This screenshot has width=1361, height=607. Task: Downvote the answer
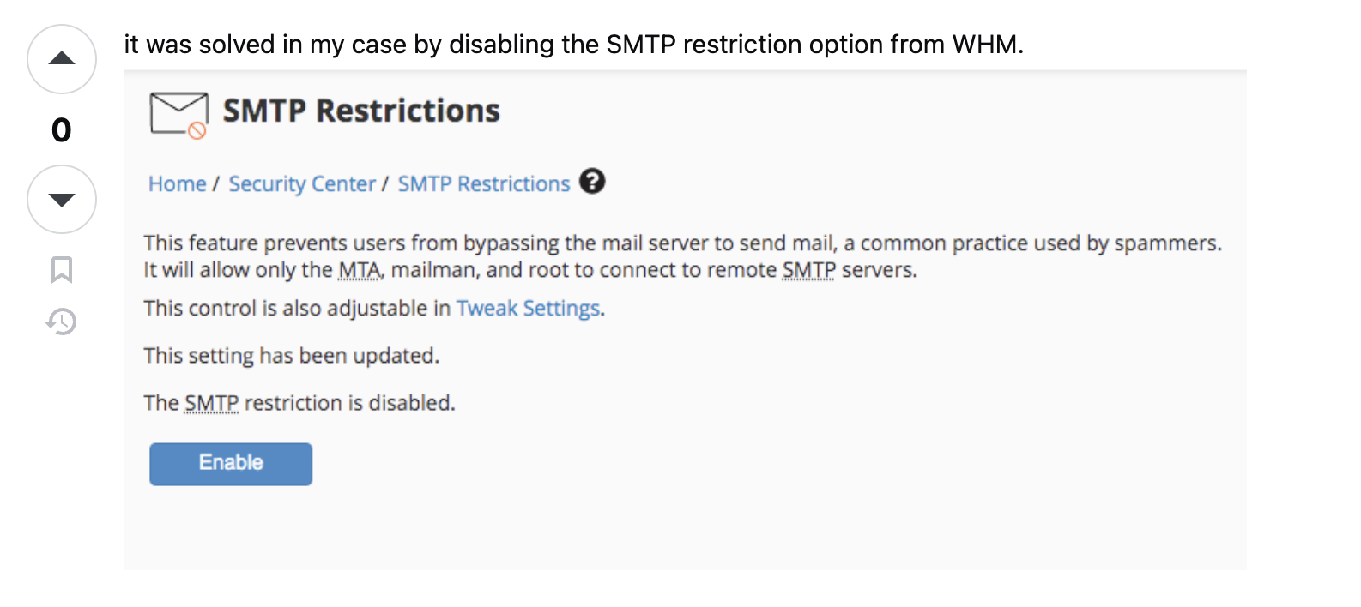61,199
